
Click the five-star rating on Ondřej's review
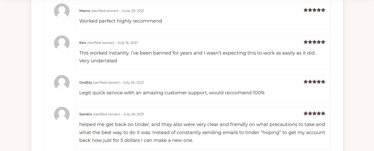pos(314,82)
